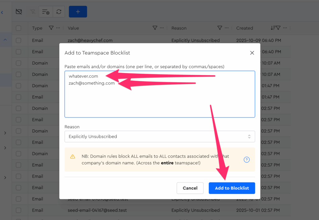Screen dimensions: 319x220
Task: Click the crossed-out envelope icon
Action: pos(19,12)
